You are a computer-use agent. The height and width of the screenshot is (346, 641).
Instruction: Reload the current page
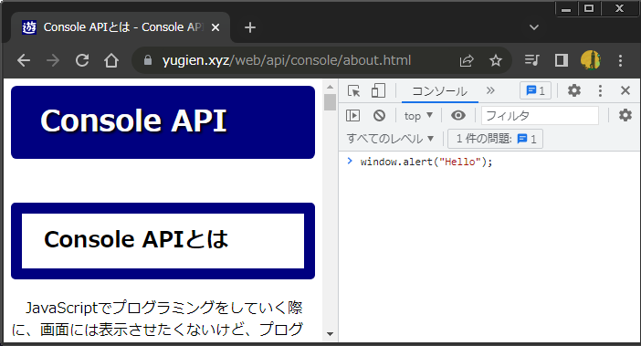coord(82,60)
